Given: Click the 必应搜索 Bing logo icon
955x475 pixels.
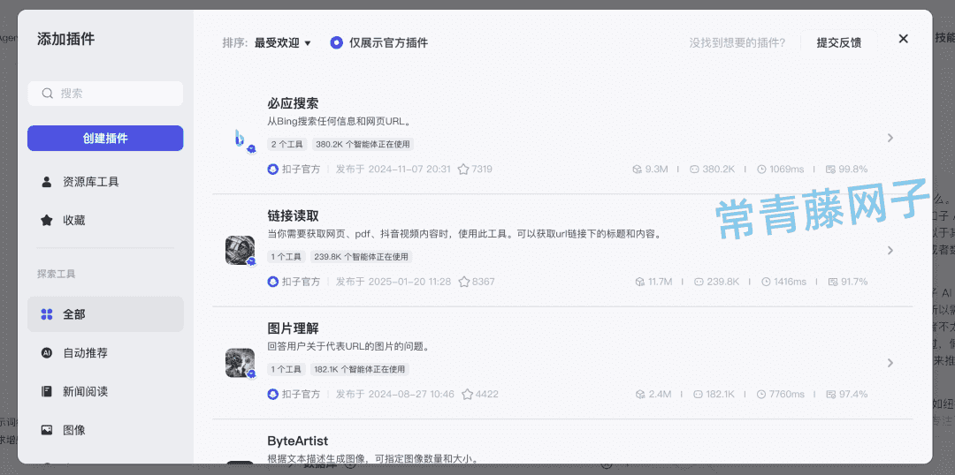Looking at the screenshot, I should [241, 138].
